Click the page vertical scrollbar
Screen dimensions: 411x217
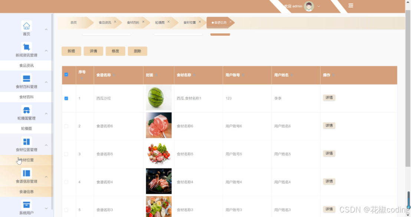coord(408,88)
